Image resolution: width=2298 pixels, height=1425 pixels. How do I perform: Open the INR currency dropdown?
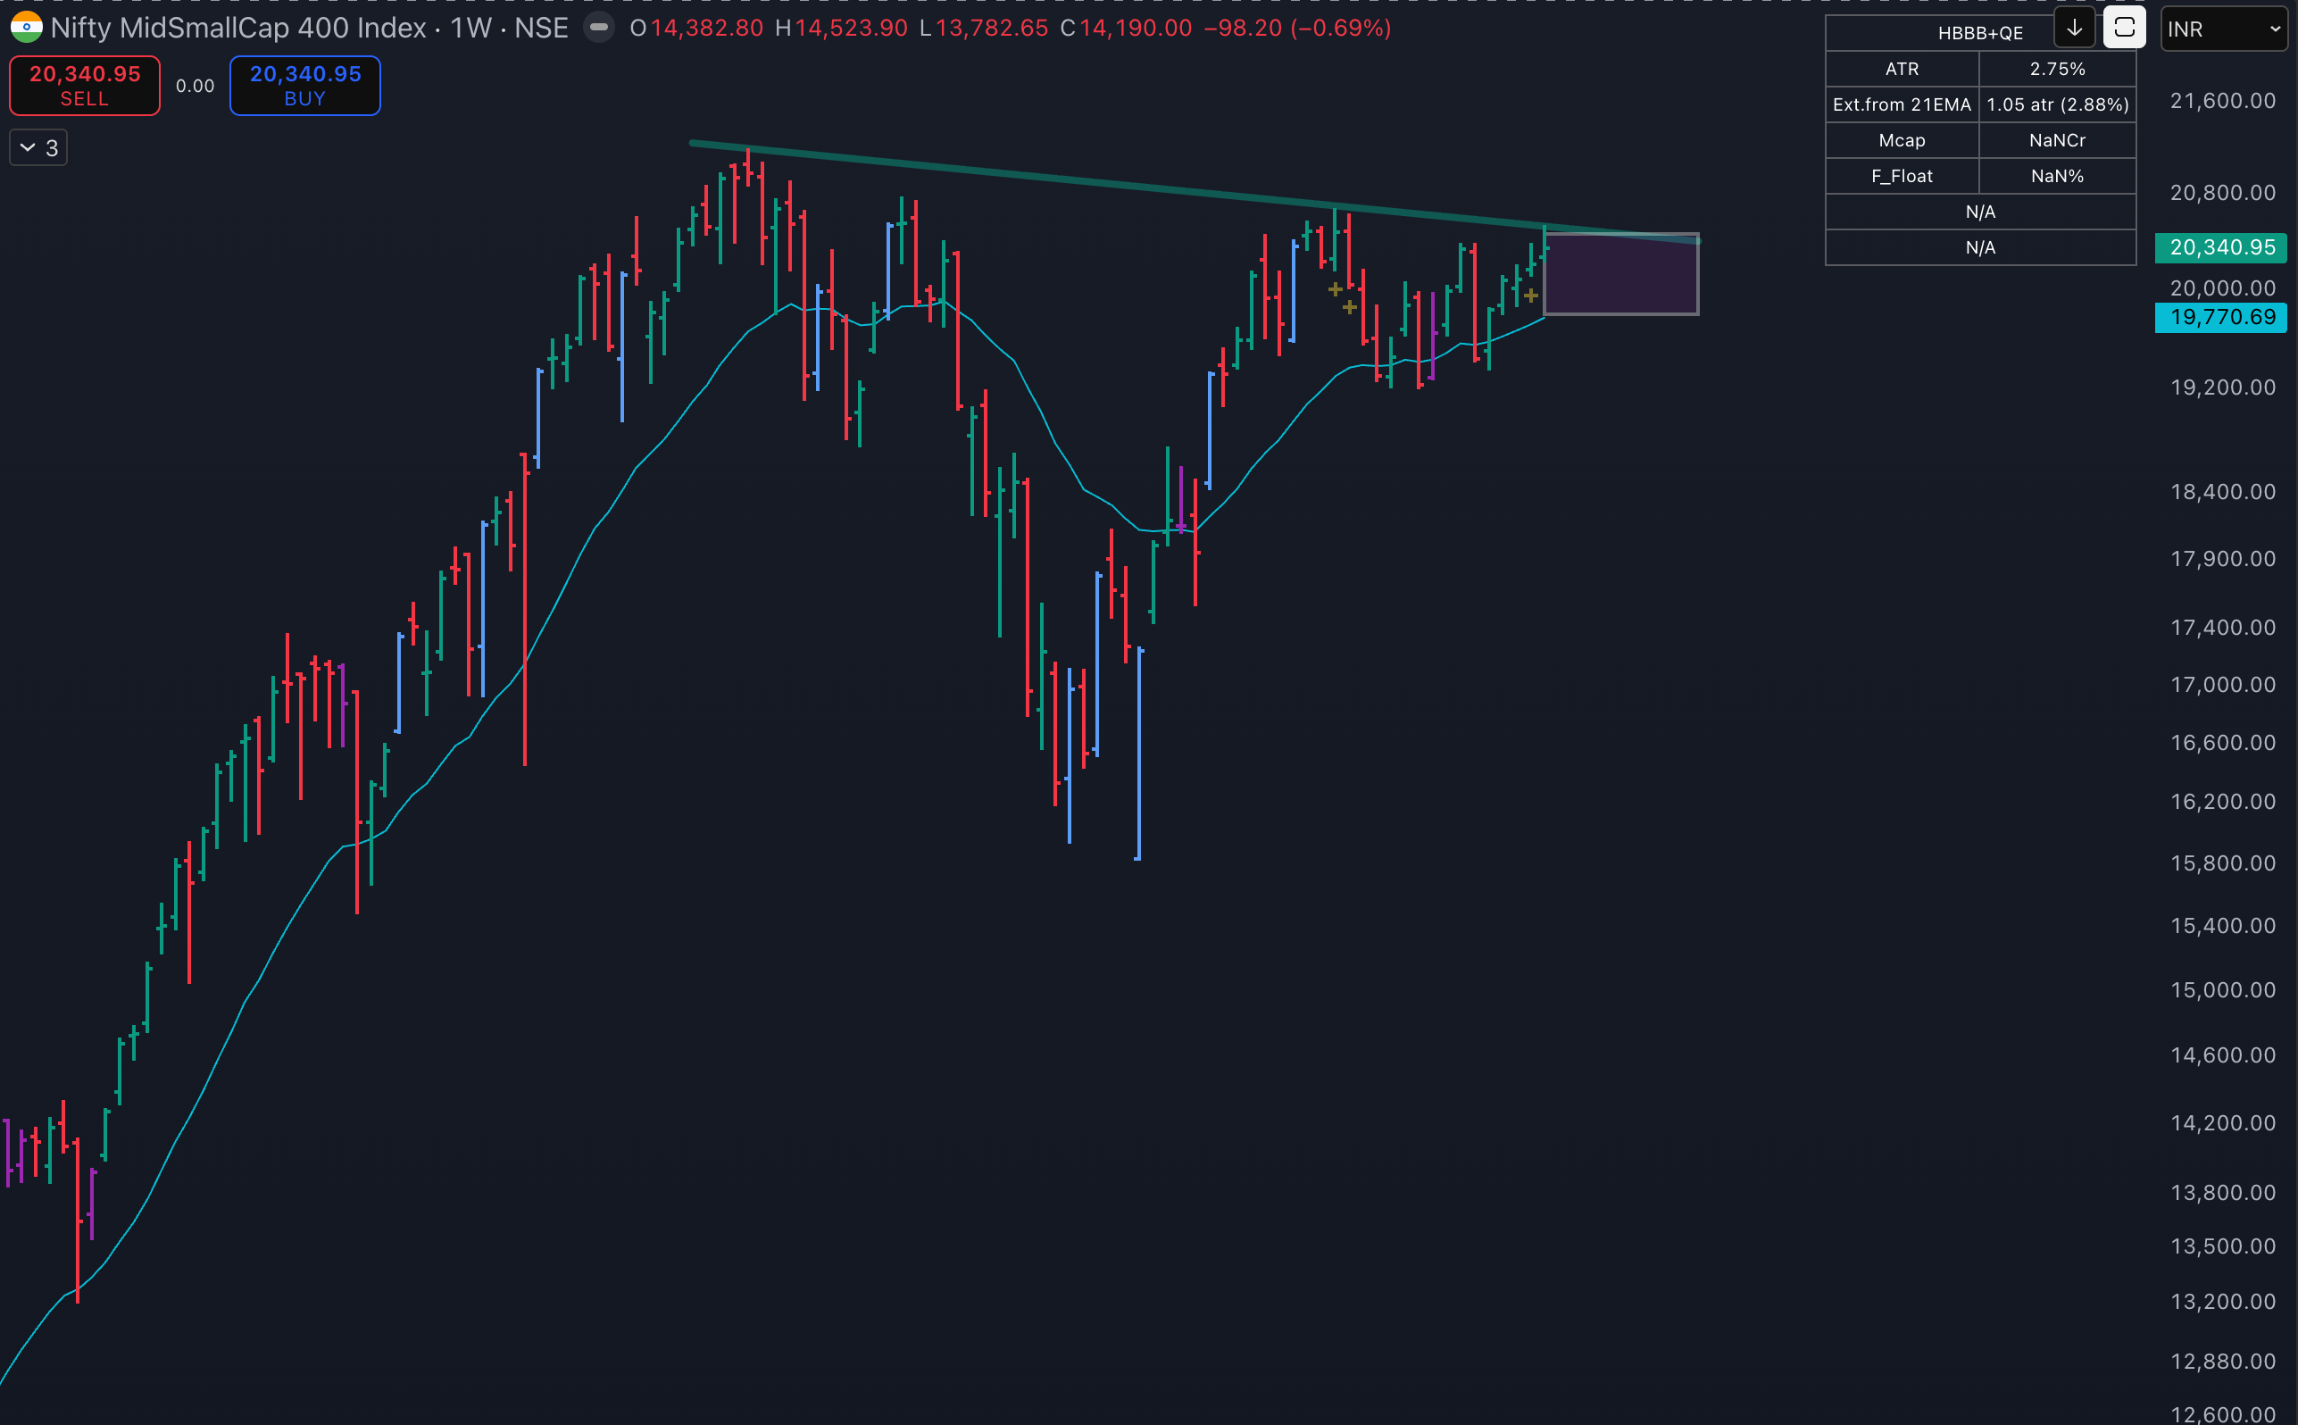tap(2223, 29)
